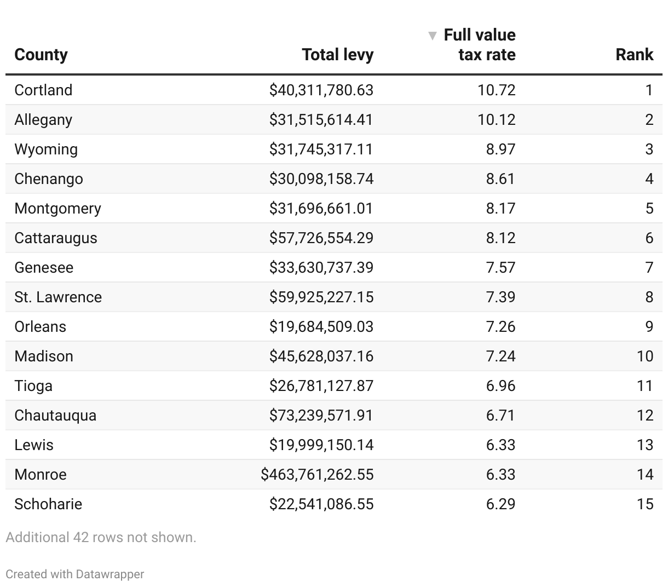Select Cortland's tax rate value 10.72
This screenshot has width=668, height=587.
pyautogui.click(x=496, y=90)
